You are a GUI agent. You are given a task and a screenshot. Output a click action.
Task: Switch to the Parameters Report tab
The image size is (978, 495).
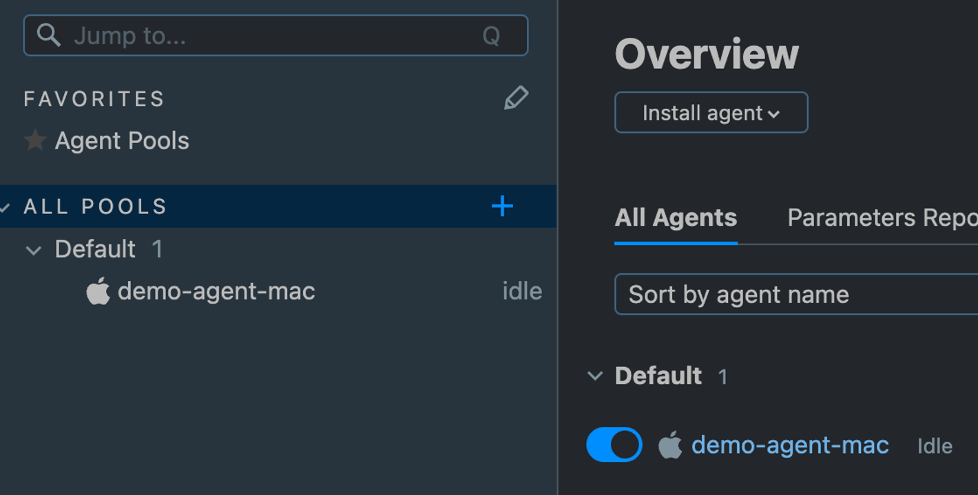pos(882,218)
